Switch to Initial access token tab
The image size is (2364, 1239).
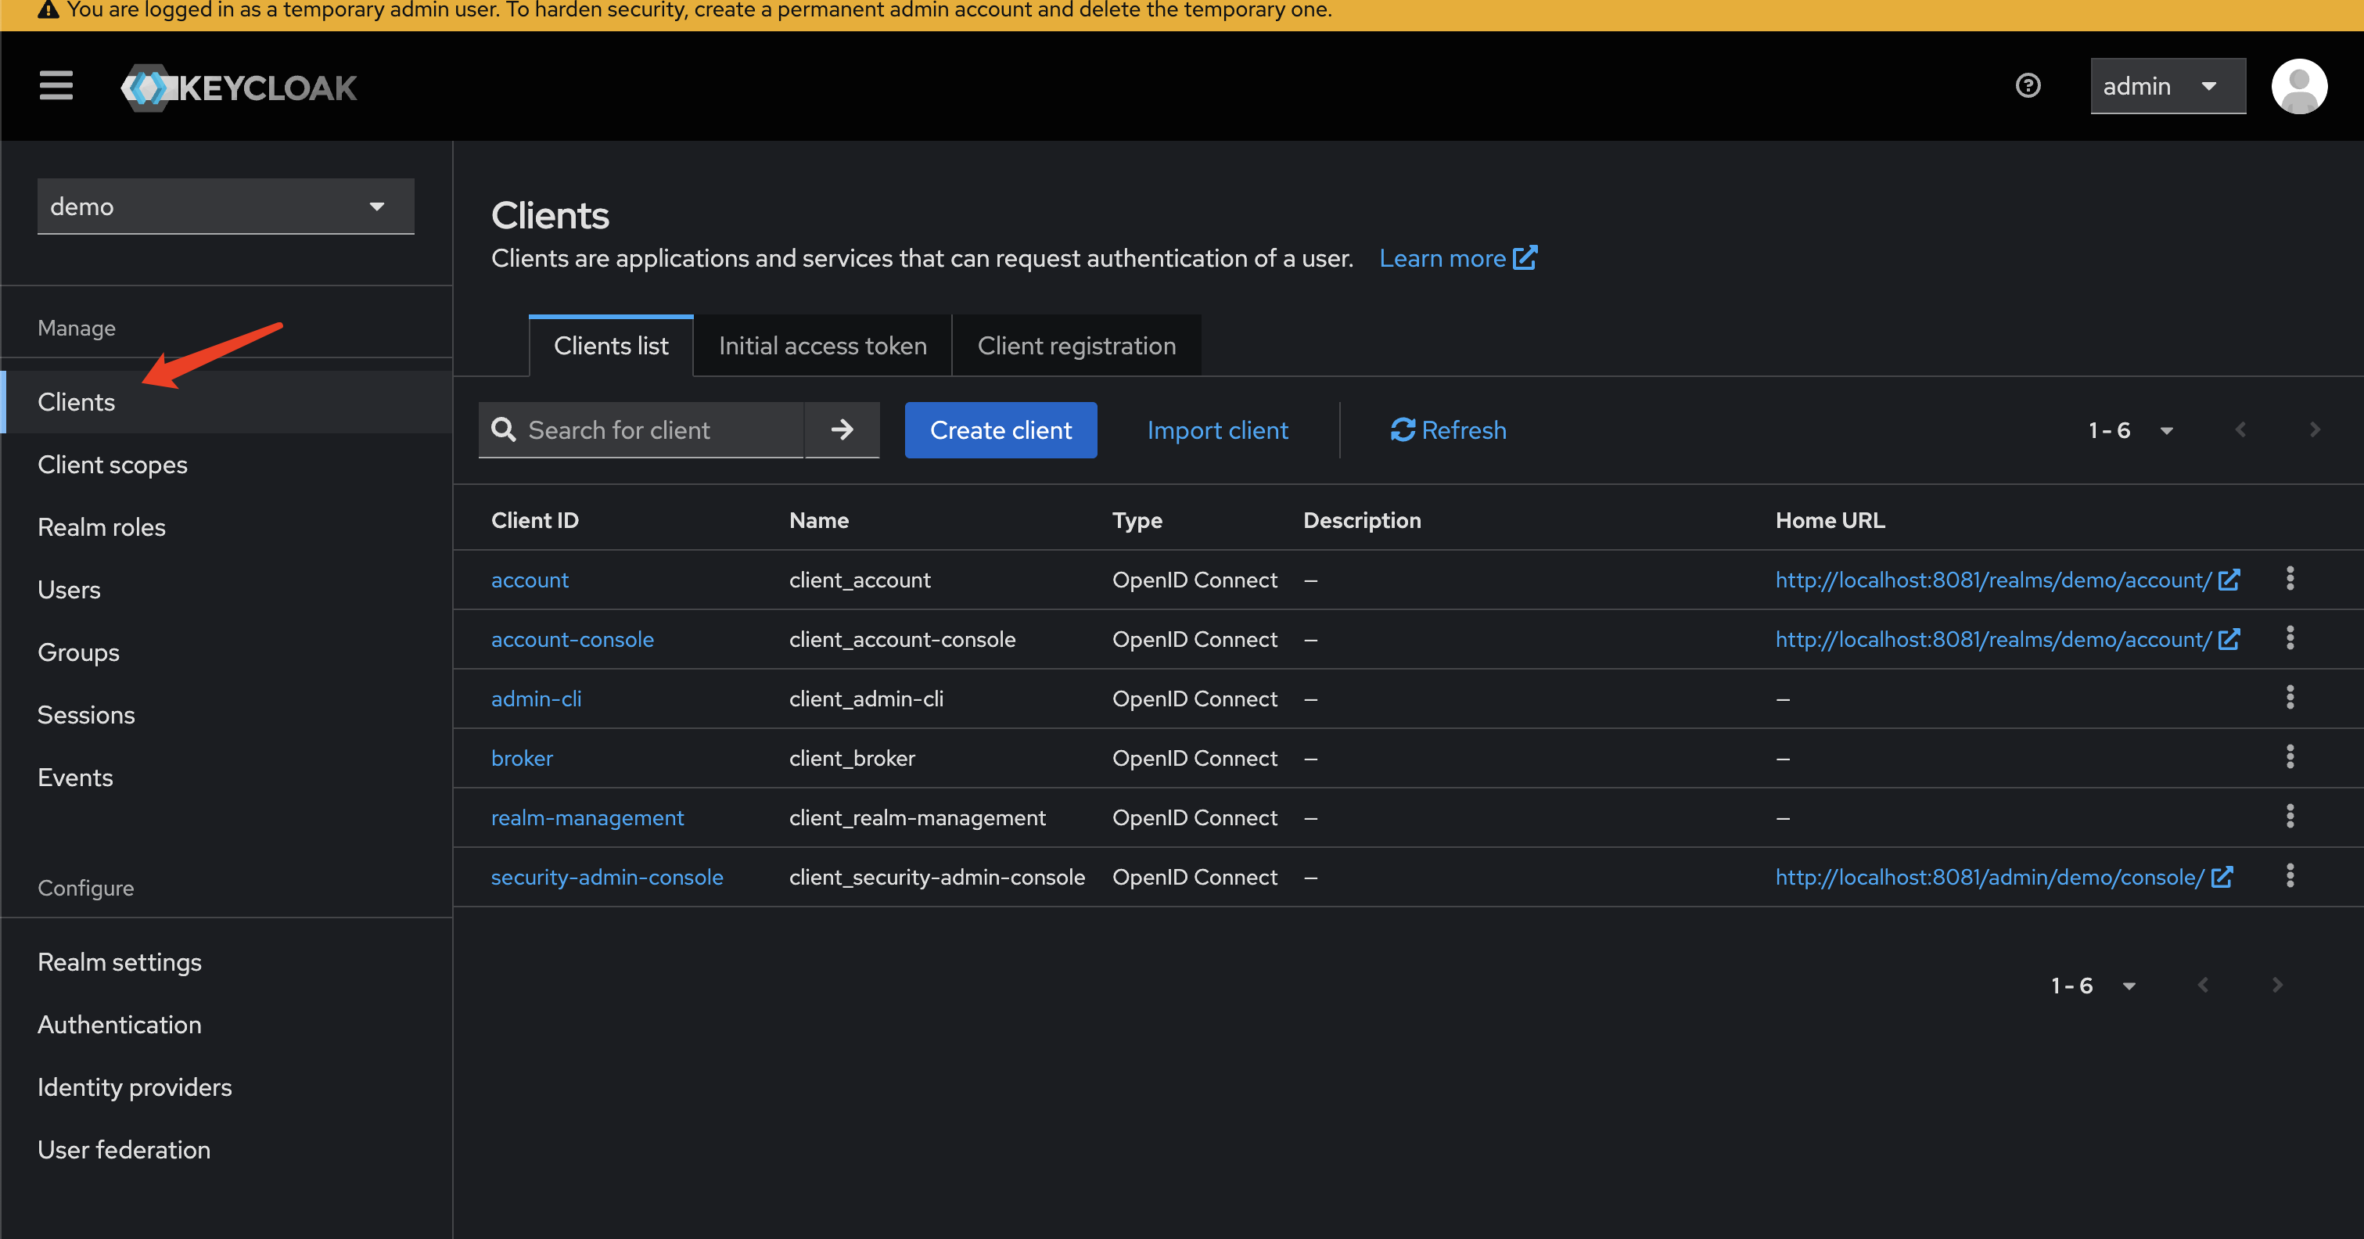822,346
